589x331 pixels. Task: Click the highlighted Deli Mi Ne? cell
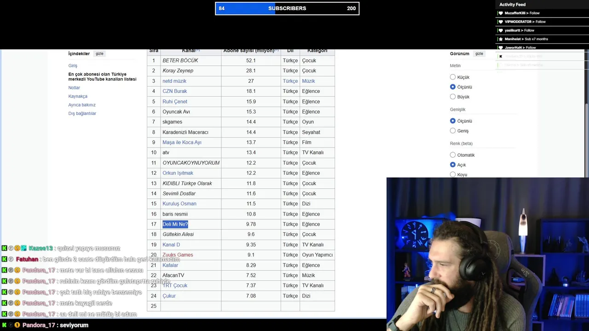[175, 224]
